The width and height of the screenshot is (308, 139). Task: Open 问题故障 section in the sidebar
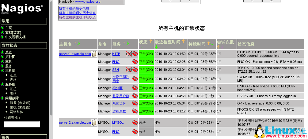(x=12, y=98)
